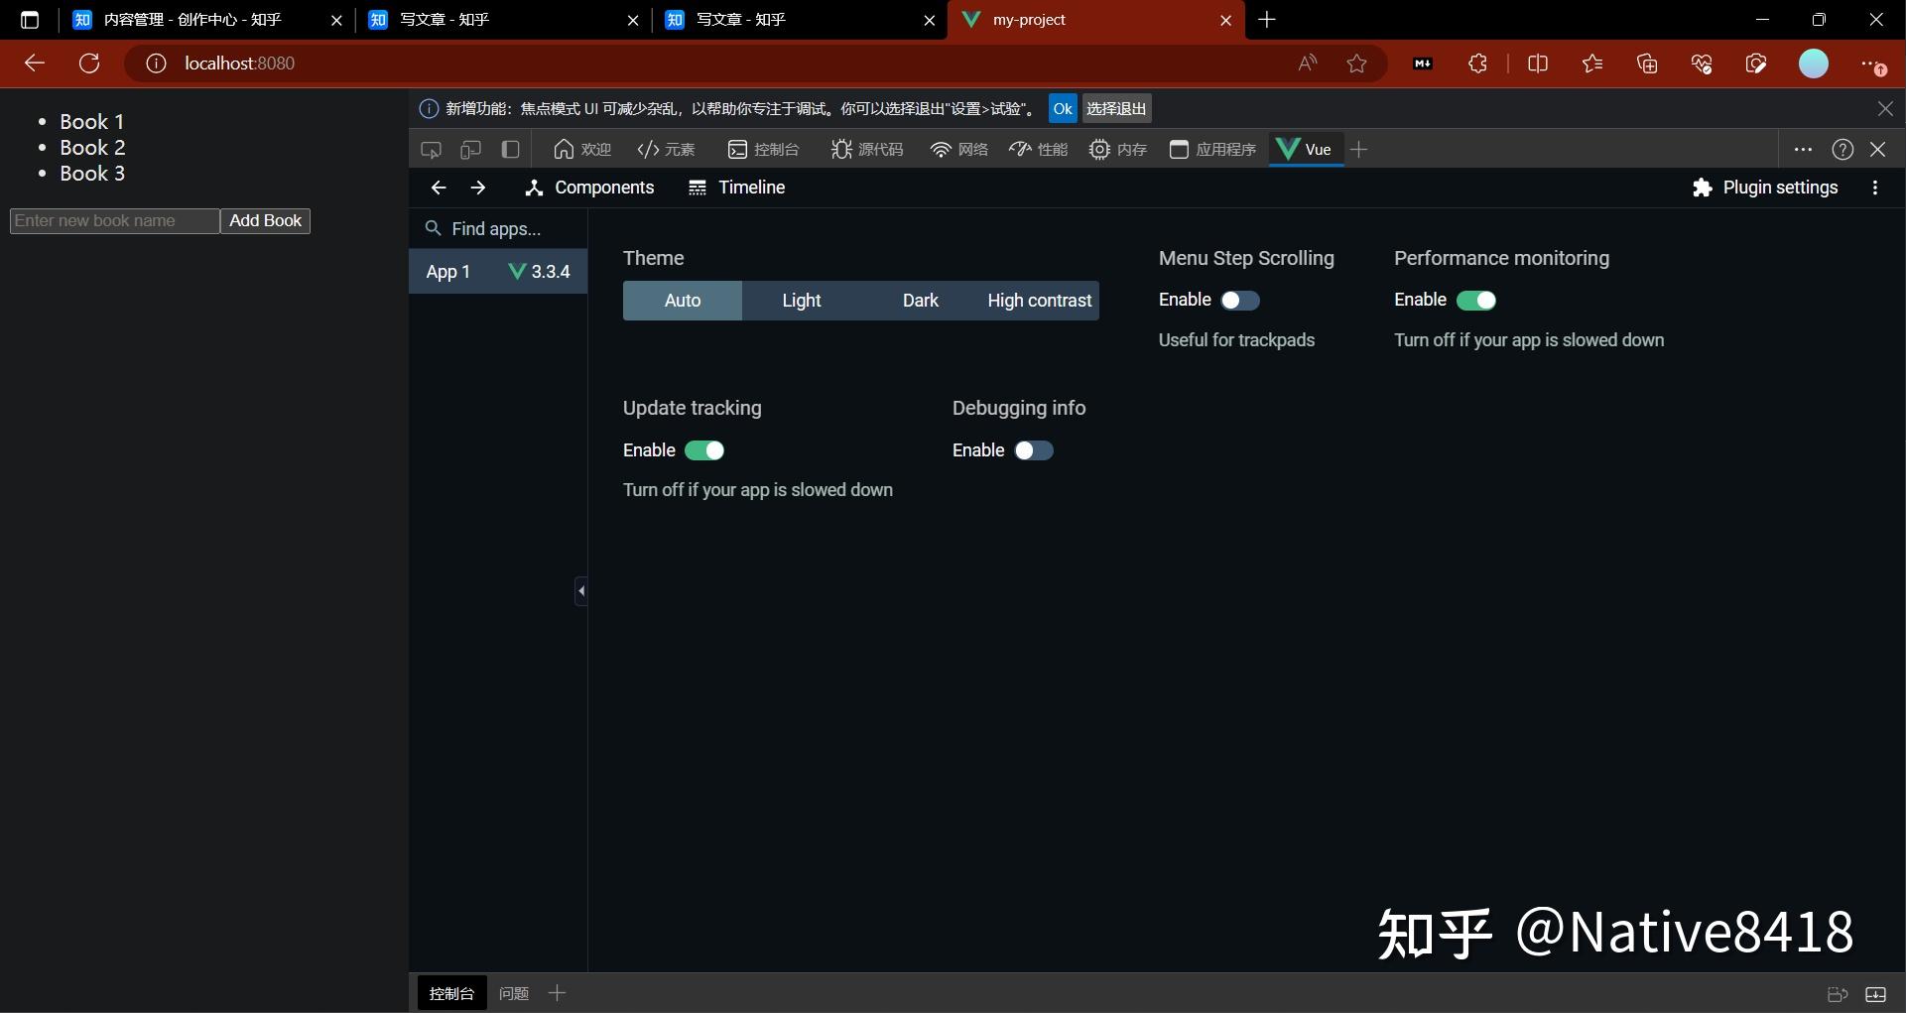Open the DevTools more options menu
Image resolution: width=1906 pixels, height=1013 pixels.
[x=1804, y=149]
